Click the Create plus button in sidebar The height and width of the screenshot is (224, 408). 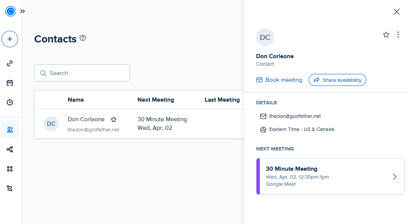10,39
